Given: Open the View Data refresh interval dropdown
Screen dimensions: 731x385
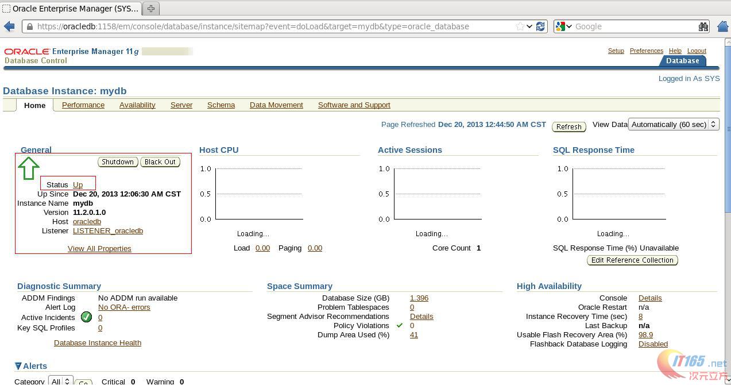Looking at the screenshot, I should 674,124.
